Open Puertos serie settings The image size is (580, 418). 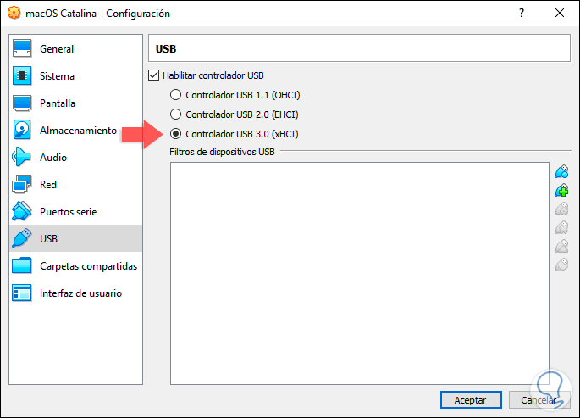point(68,212)
